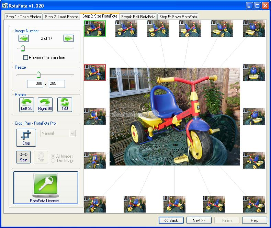Viewport: 271px width, 228px height.
Task: Enable Reverse spin direction checkbox
Action: [25, 58]
